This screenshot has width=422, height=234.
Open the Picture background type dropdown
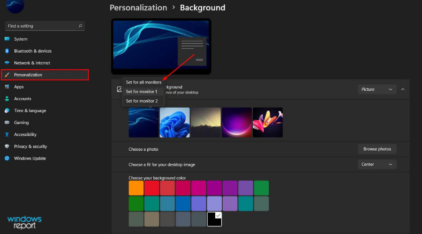click(377, 89)
